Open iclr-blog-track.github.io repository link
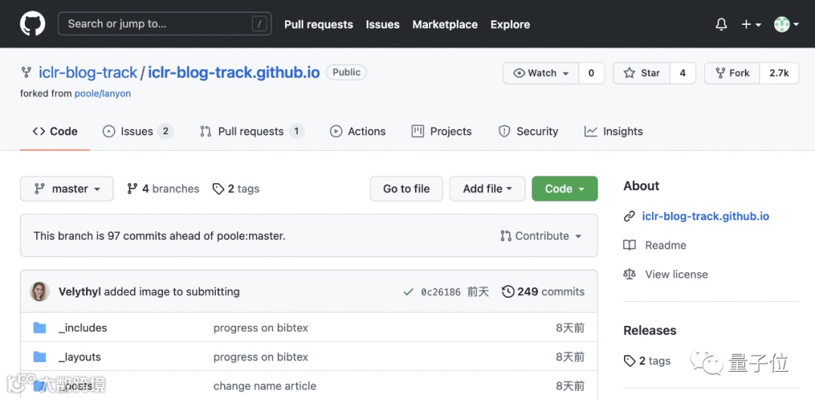The height and width of the screenshot is (399, 815). (234, 72)
